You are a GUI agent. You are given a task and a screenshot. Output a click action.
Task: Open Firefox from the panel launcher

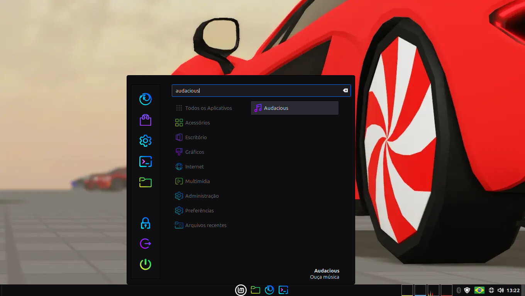269,290
